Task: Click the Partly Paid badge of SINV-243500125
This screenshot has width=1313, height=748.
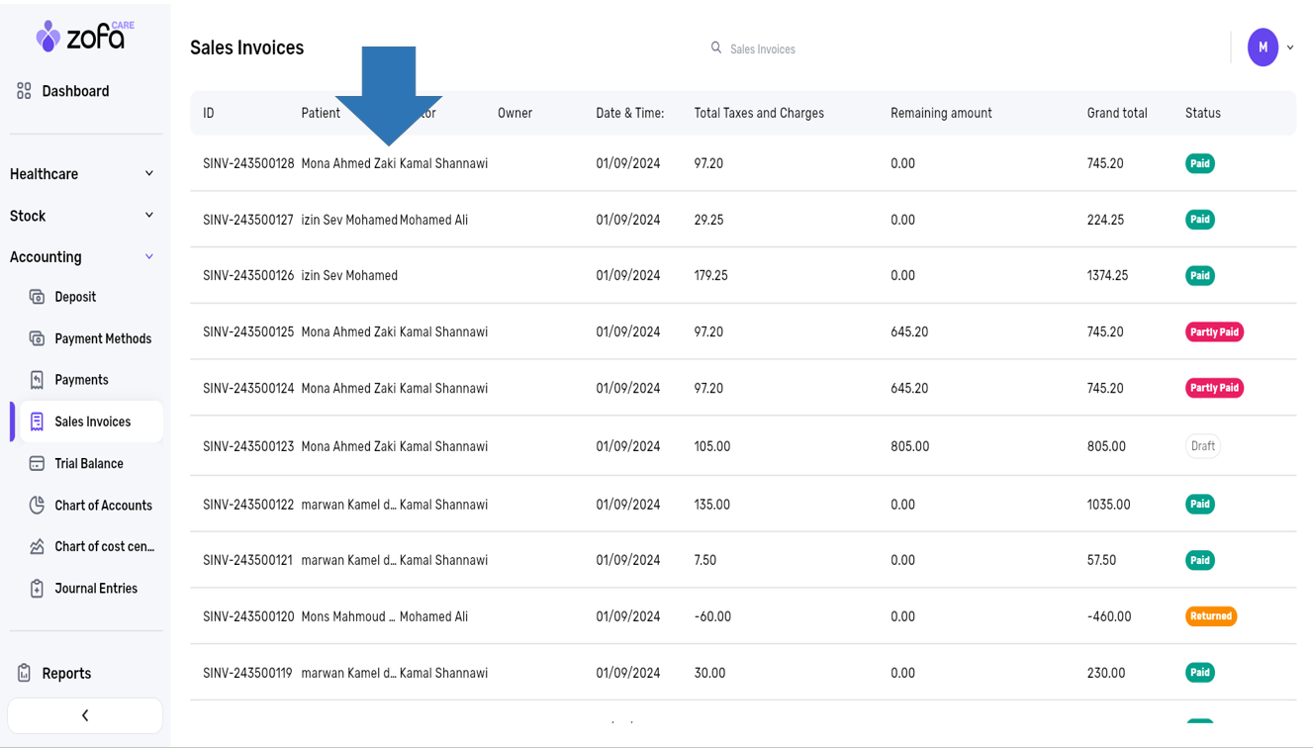Action: [x=1214, y=332]
